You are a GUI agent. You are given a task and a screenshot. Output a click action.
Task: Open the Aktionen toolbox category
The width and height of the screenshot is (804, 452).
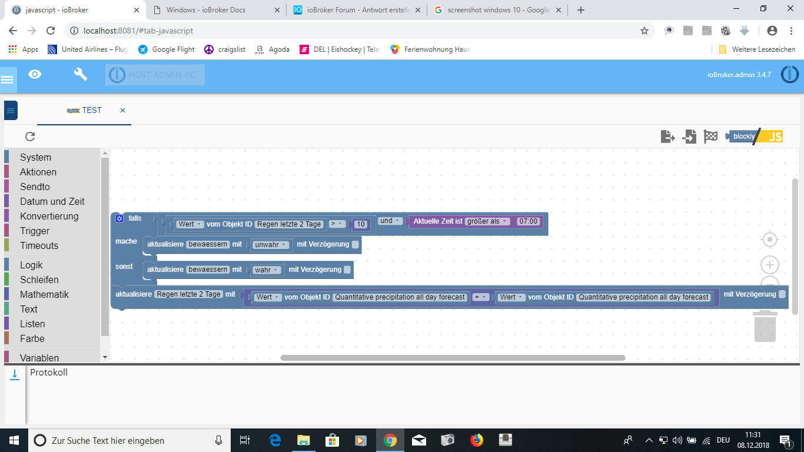pos(38,172)
